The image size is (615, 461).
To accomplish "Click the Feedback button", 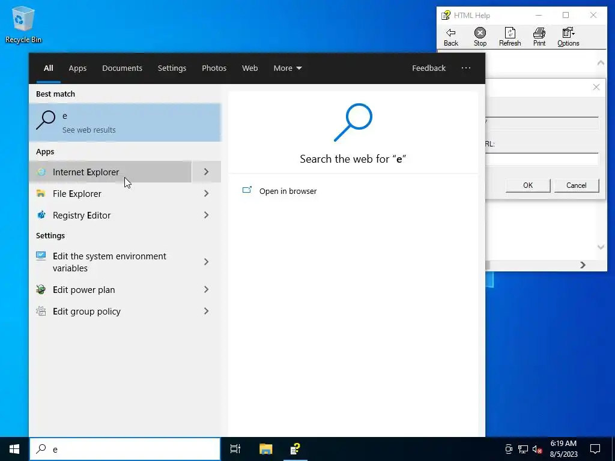I will (x=429, y=68).
